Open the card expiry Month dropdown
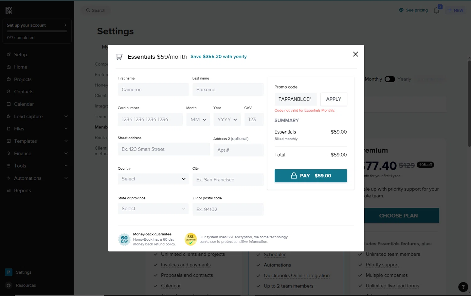Viewport: 471px width, 296px height. [198, 119]
